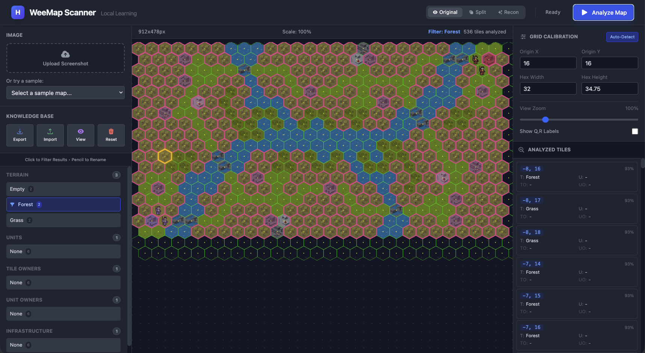The height and width of the screenshot is (353, 645).
Task: Click the Reset trash icon
Action: pyautogui.click(x=111, y=131)
